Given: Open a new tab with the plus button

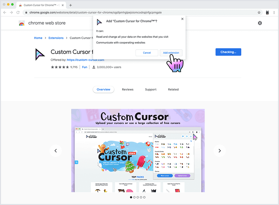Looking at the screenshot, I should 71,5.
